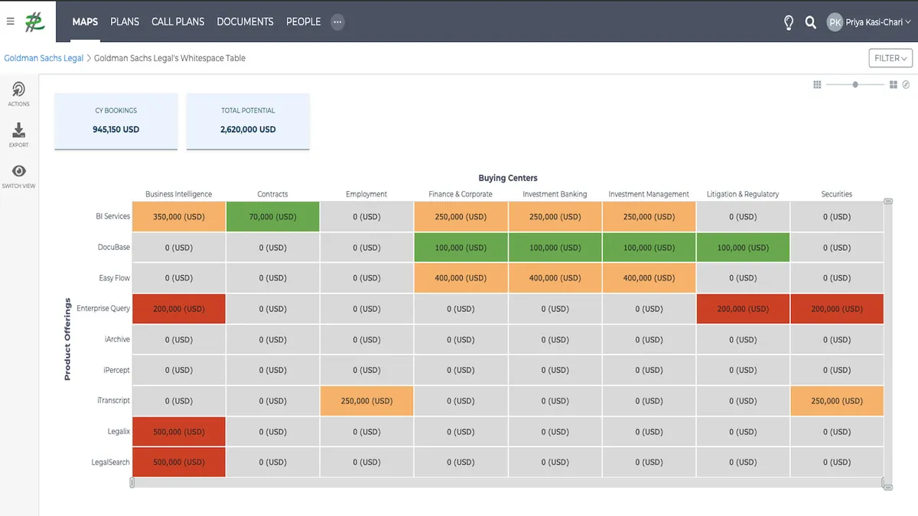Click the CY Bookings summary card
This screenshot has width=918, height=516.
116,121
